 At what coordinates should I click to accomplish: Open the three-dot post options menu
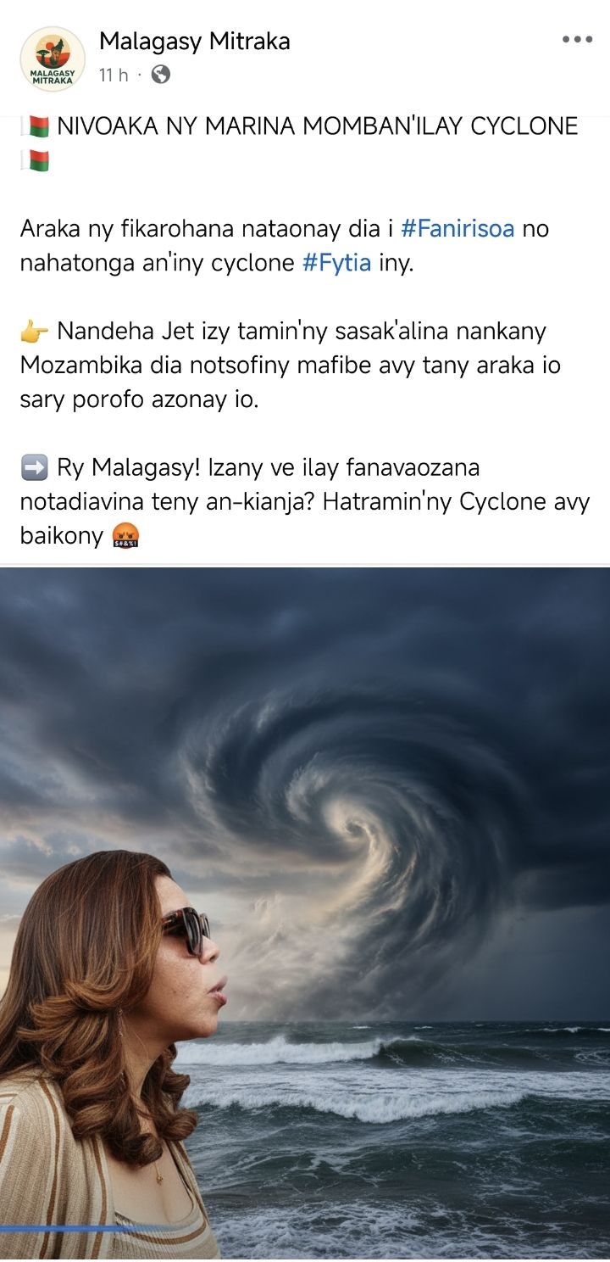(577, 40)
